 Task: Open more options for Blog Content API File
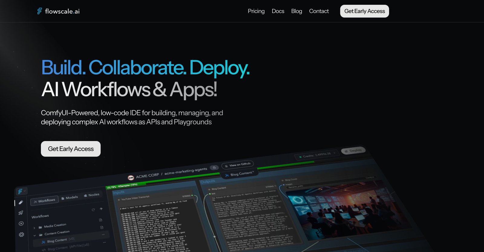[105, 242]
